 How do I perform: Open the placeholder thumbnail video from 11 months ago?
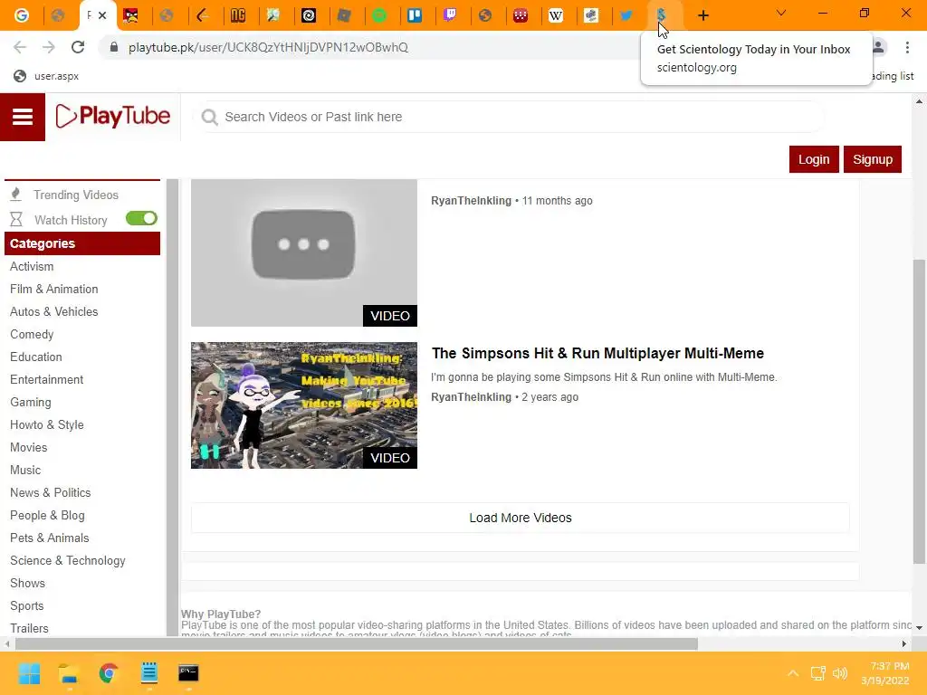click(x=304, y=253)
